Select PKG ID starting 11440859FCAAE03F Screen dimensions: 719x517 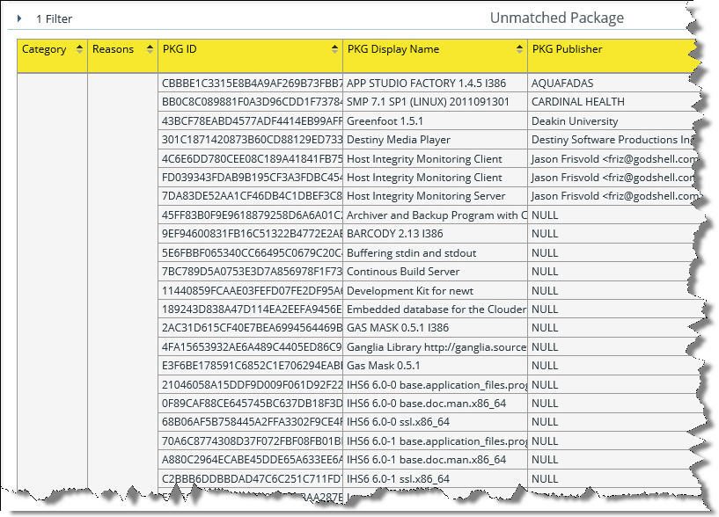250,290
